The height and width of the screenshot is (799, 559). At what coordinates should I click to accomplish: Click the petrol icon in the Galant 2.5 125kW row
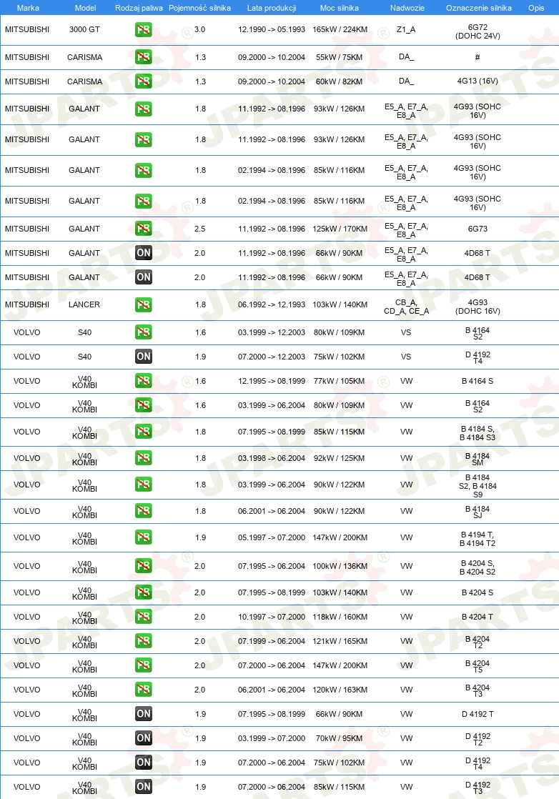coord(143,229)
